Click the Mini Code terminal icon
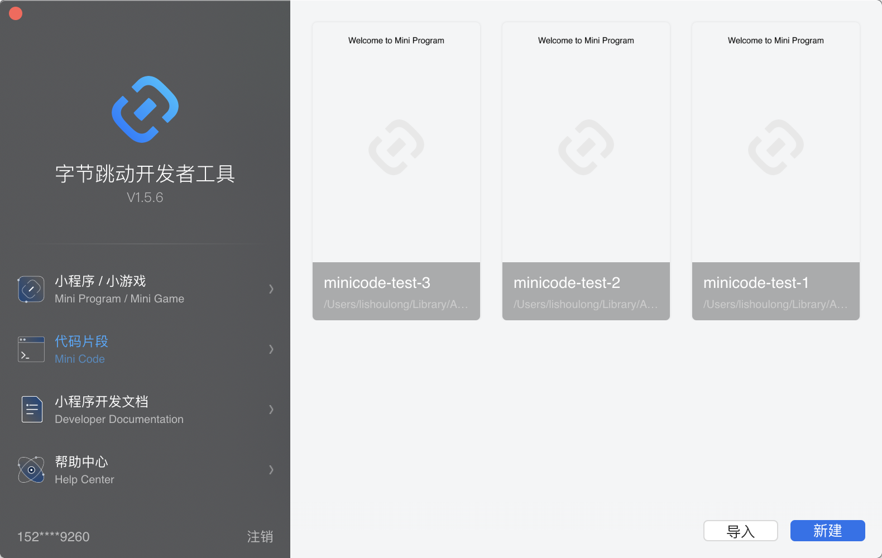This screenshot has height=558, width=882. (x=31, y=349)
